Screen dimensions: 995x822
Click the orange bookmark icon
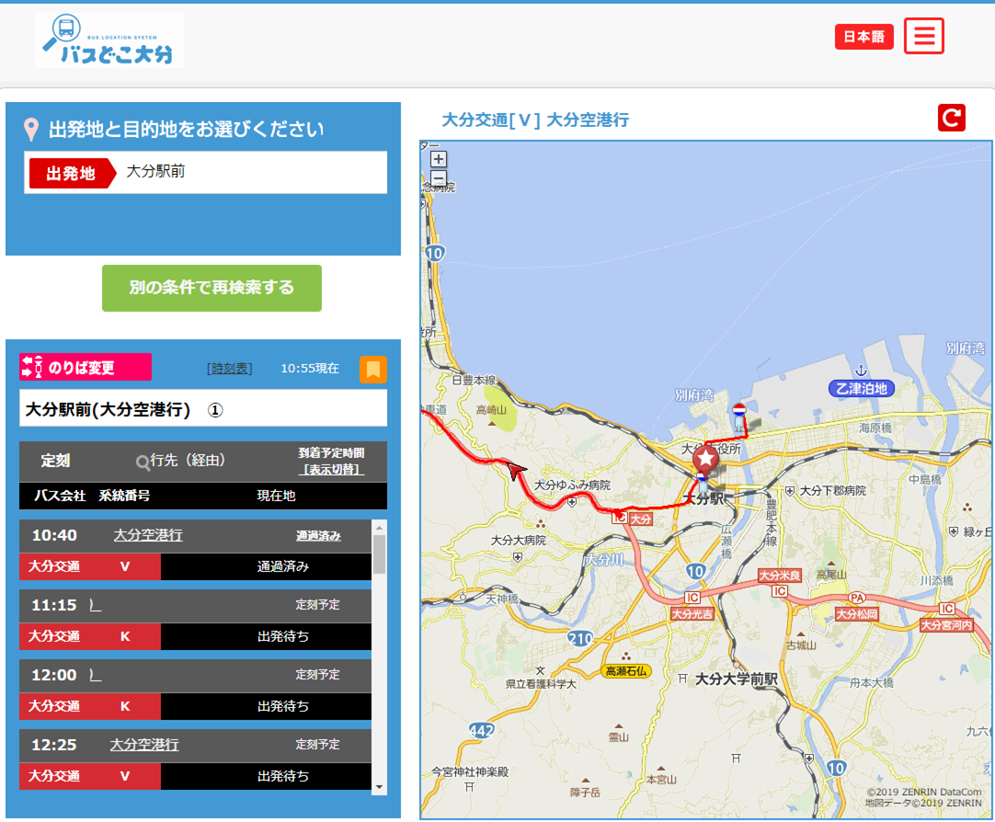point(373,369)
